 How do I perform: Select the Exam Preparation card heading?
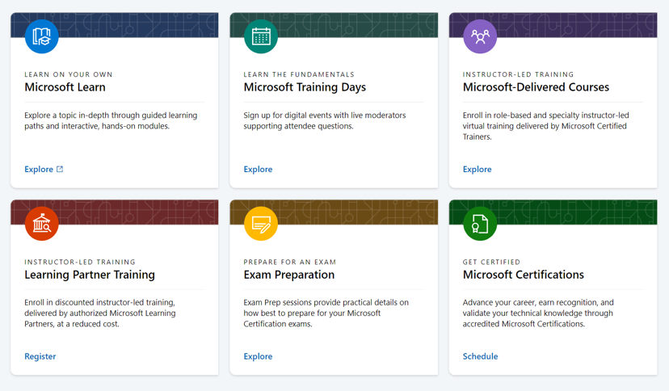[288, 275]
